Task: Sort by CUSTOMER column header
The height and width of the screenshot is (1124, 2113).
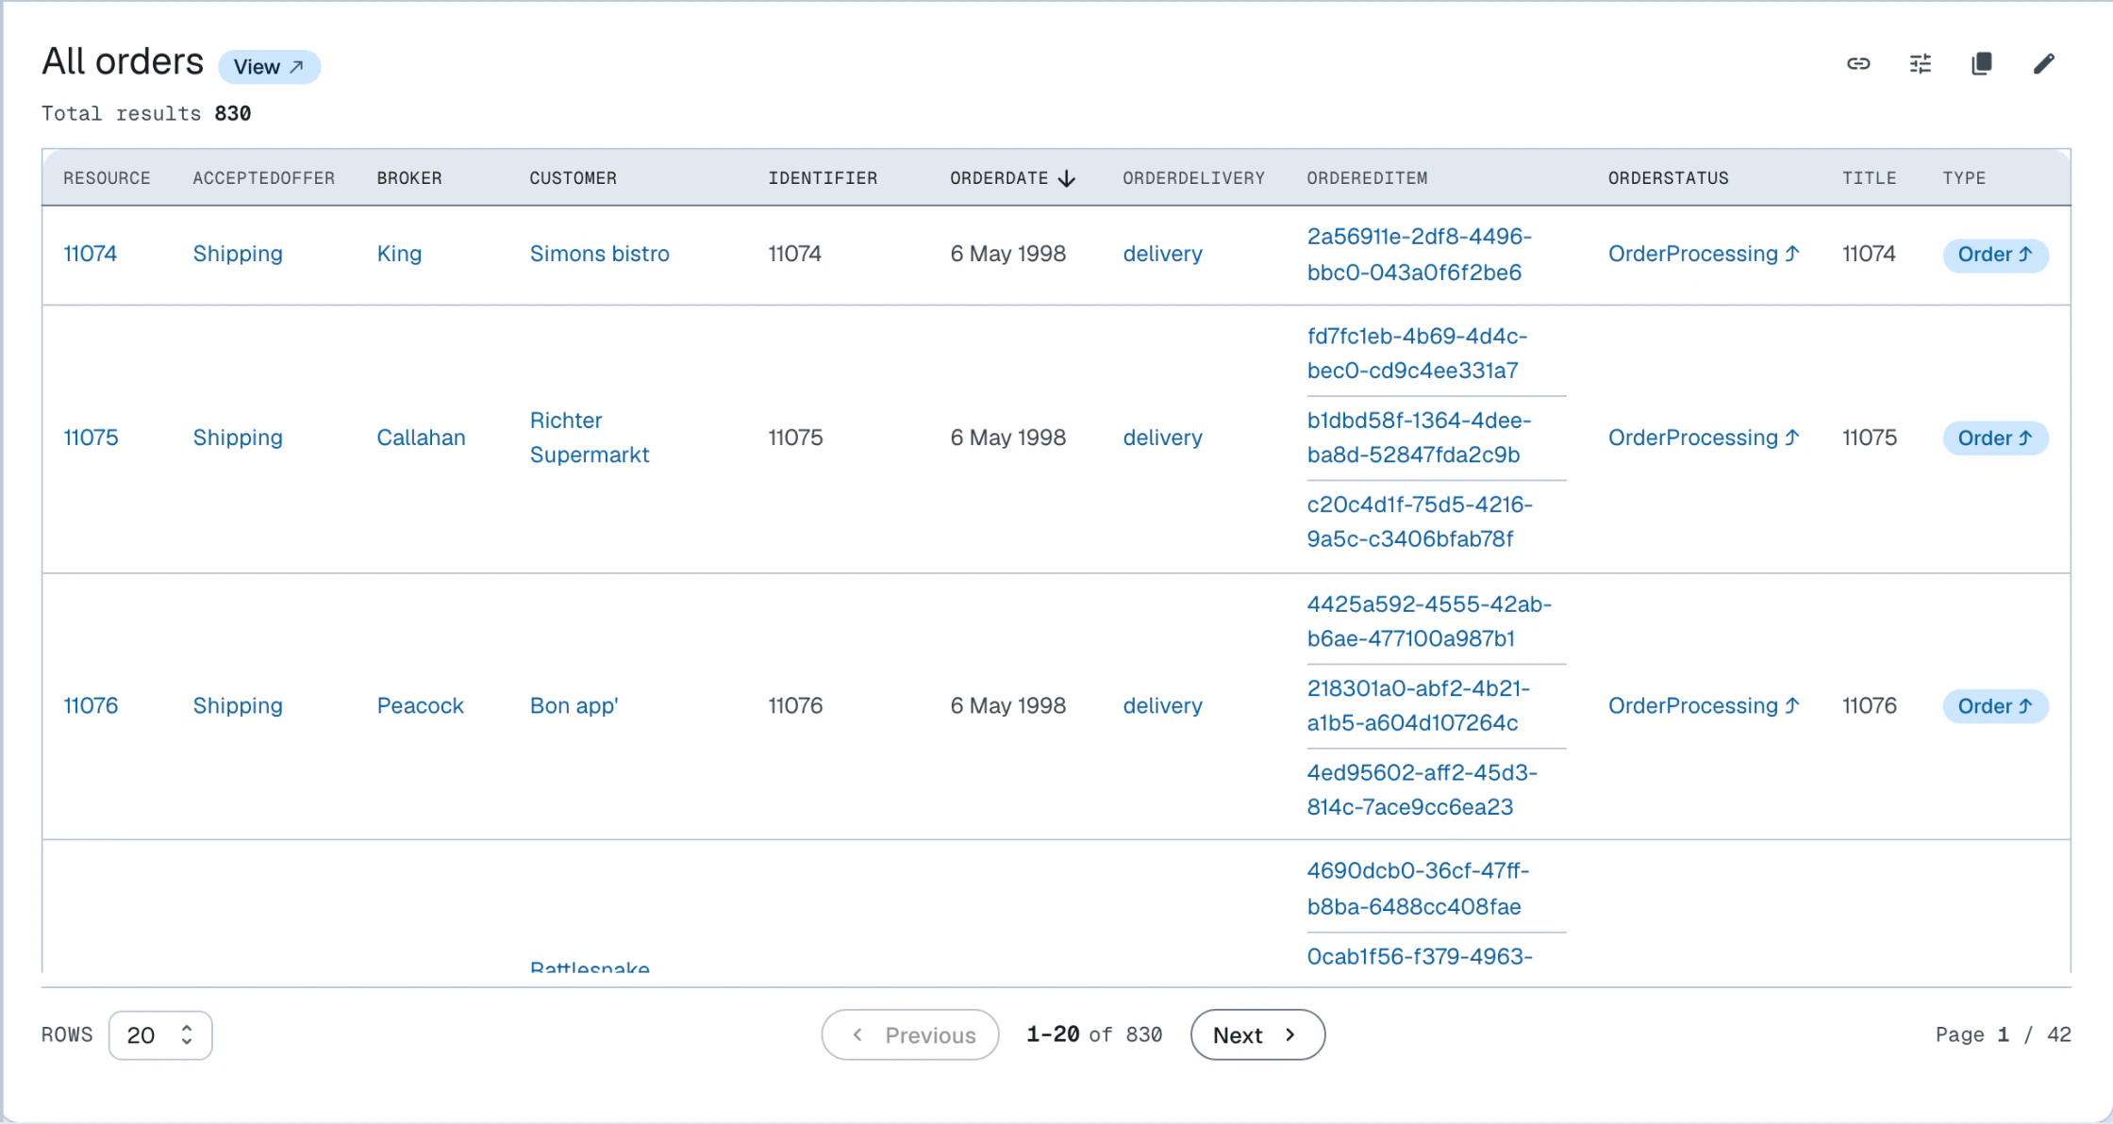Action: (574, 178)
